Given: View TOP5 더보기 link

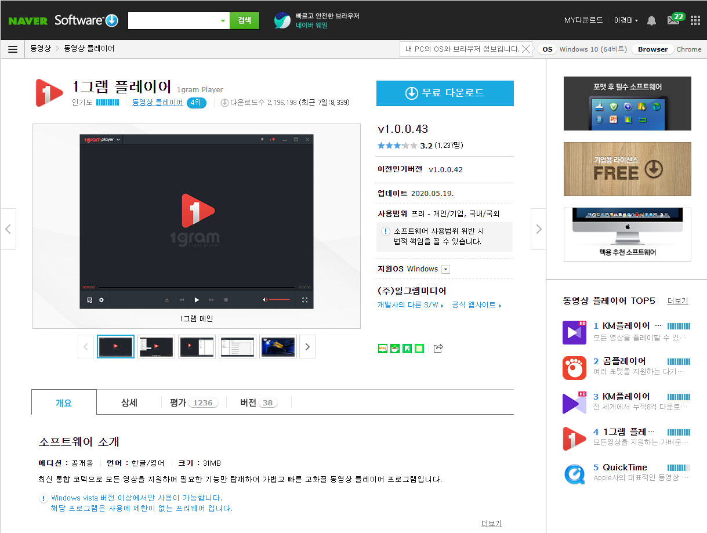Looking at the screenshot, I should [x=677, y=301].
